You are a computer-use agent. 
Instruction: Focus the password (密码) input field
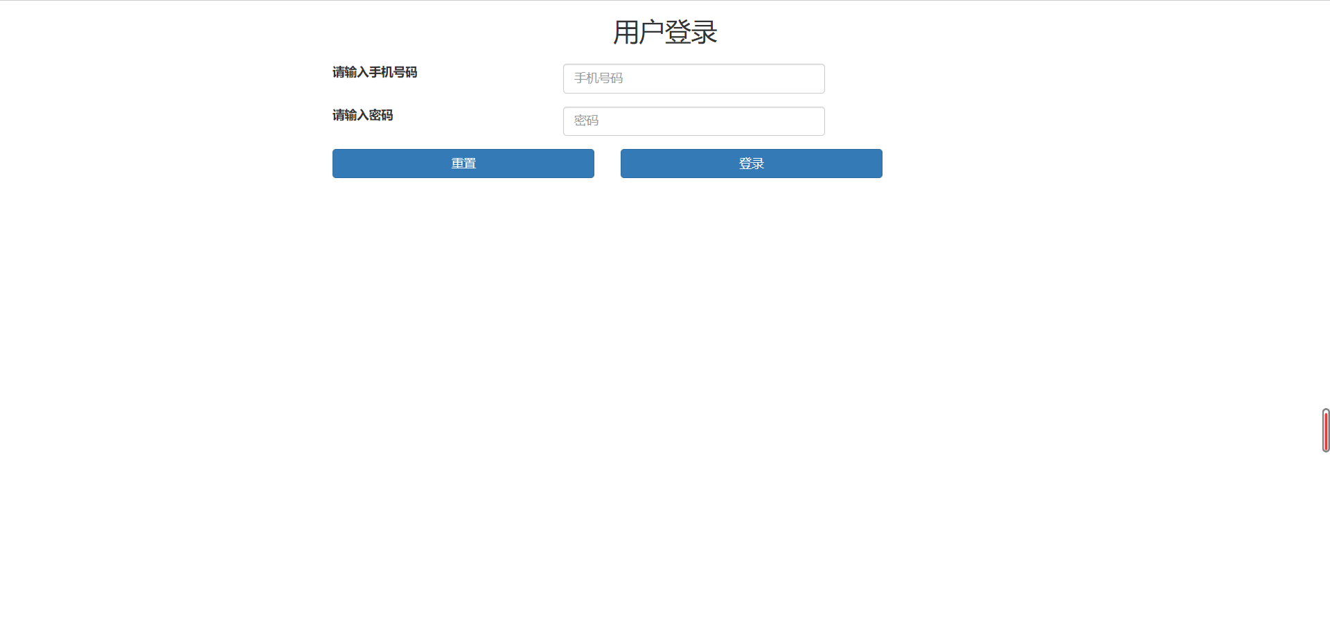click(693, 121)
